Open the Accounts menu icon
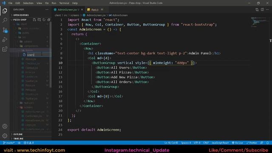 (x=5, y=126)
